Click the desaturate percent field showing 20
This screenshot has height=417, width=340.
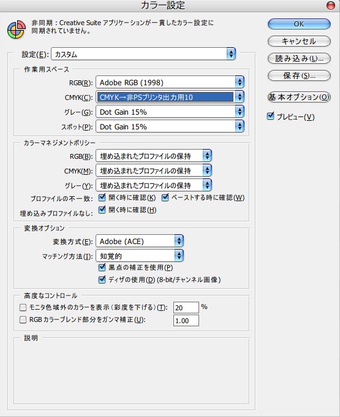pyautogui.click(x=186, y=308)
